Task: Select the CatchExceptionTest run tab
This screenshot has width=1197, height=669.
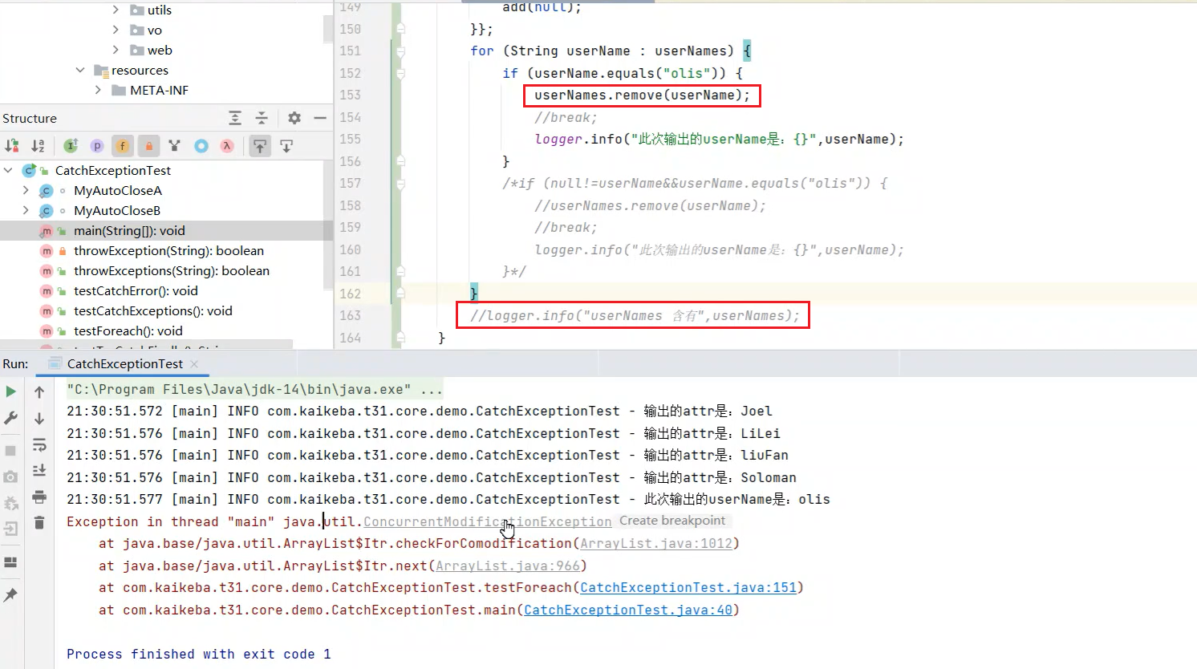Action: point(124,364)
